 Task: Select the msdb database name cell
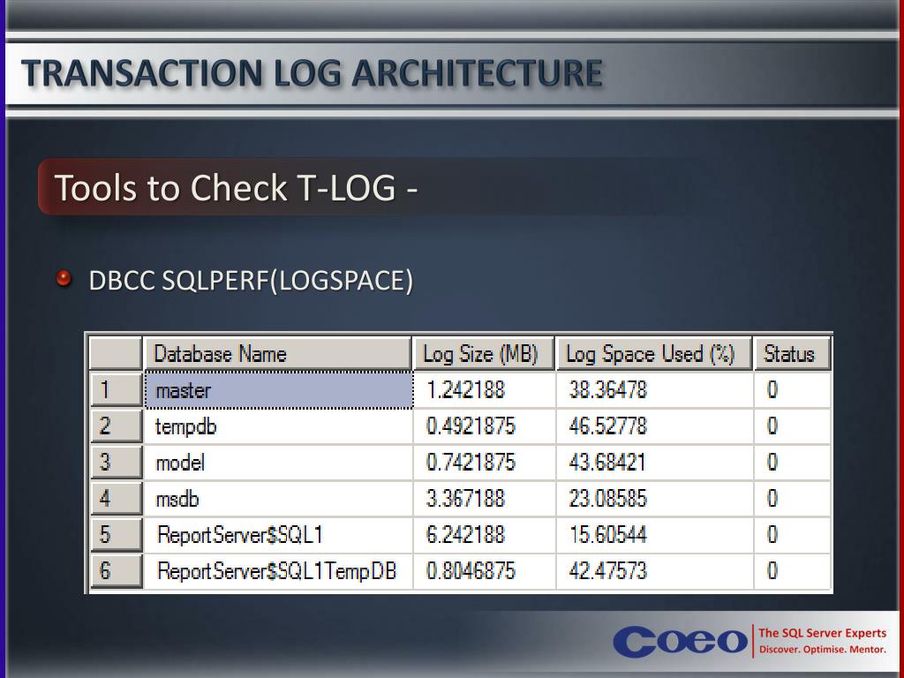click(279, 499)
